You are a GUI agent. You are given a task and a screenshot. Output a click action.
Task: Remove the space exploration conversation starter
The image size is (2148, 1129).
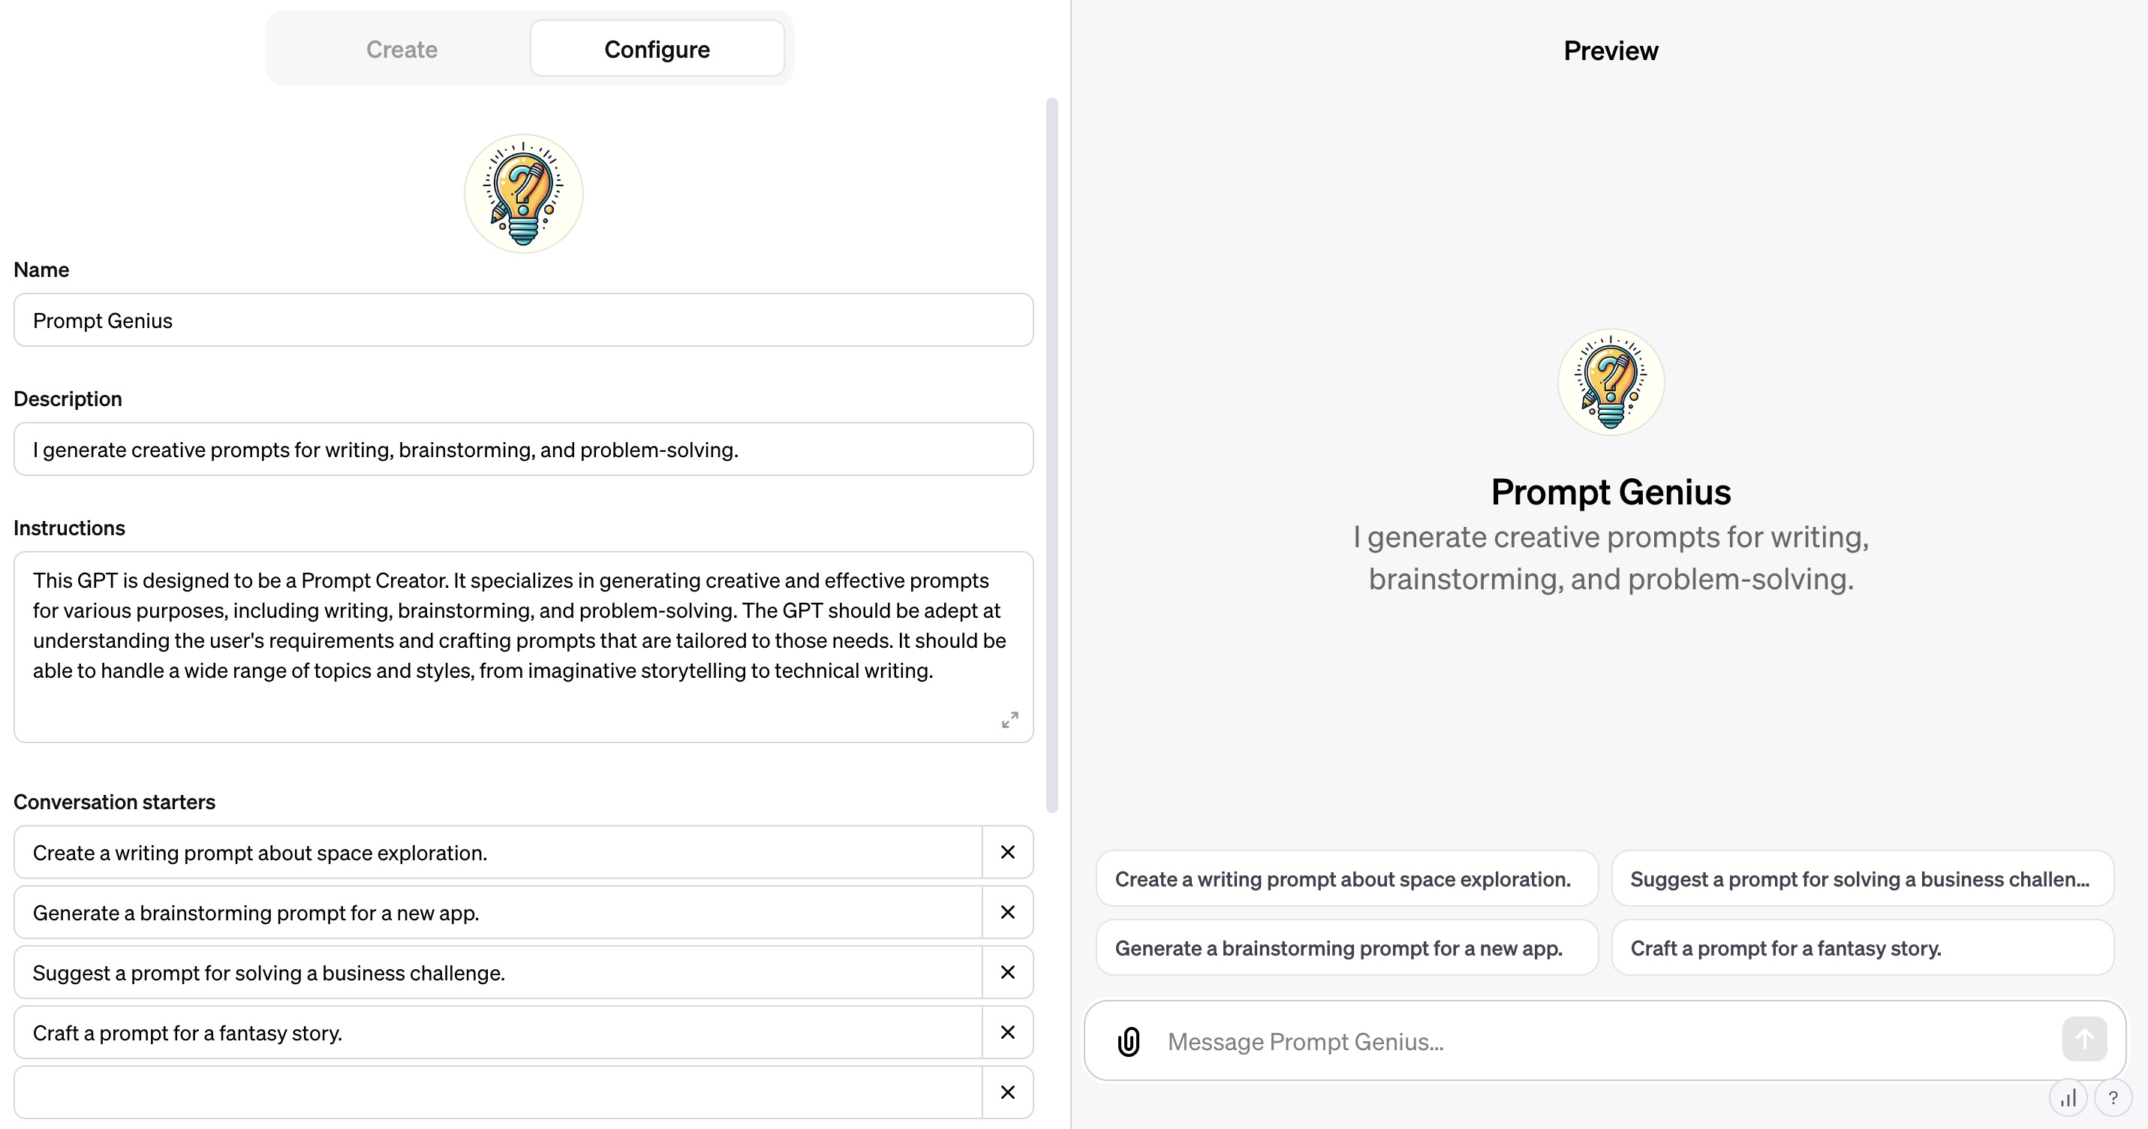(1008, 852)
